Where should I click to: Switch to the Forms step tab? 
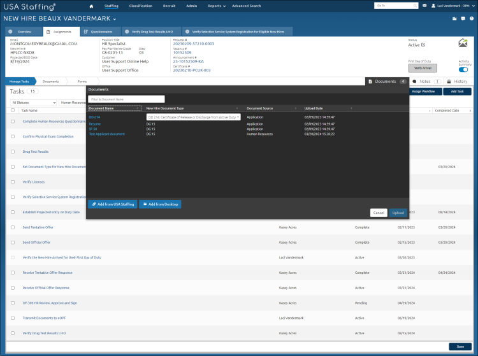(82, 82)
